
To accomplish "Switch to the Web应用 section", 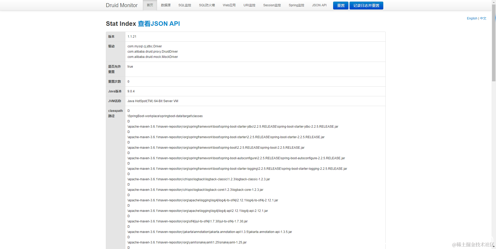I will tap(229, 5).
